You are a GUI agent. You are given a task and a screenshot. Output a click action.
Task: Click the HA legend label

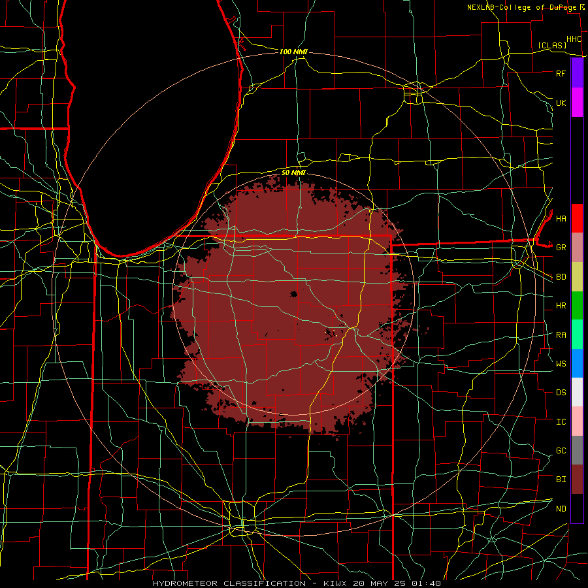(x=561, y=218)
